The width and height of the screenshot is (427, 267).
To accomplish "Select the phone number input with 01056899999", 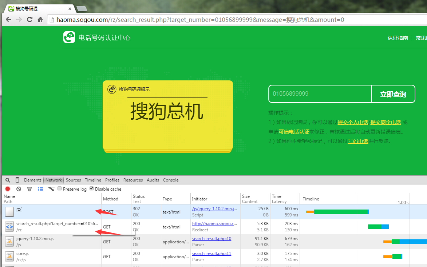I will (x=320, y=94).
